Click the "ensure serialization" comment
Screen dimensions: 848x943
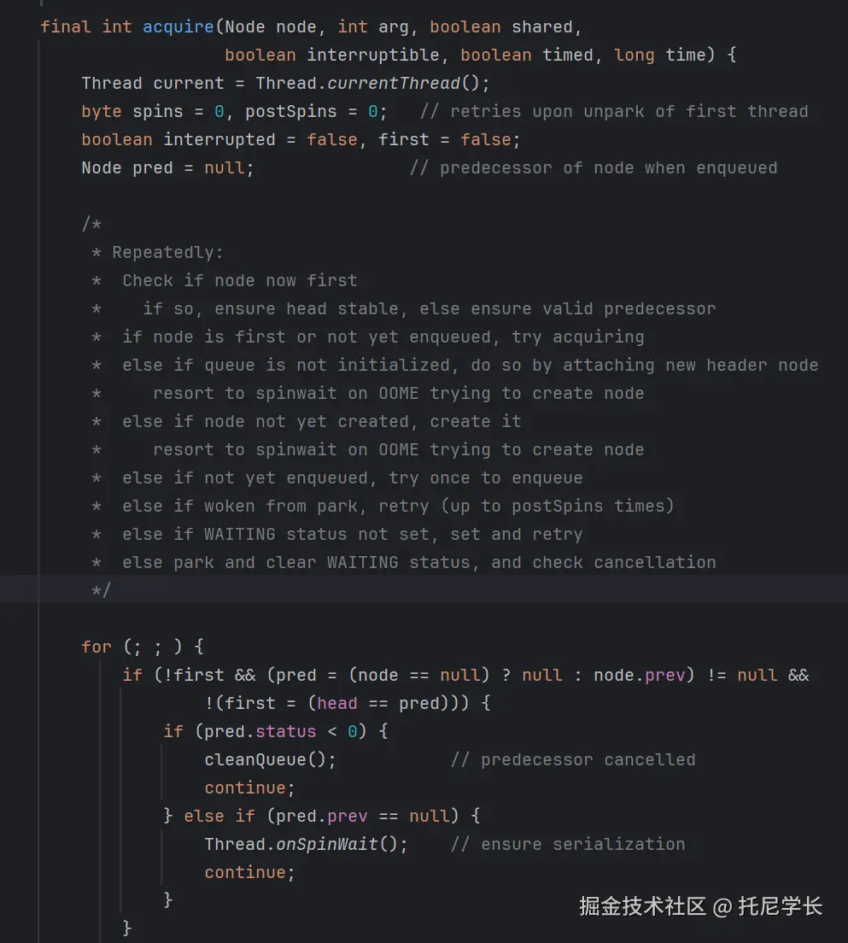(568, 844)
